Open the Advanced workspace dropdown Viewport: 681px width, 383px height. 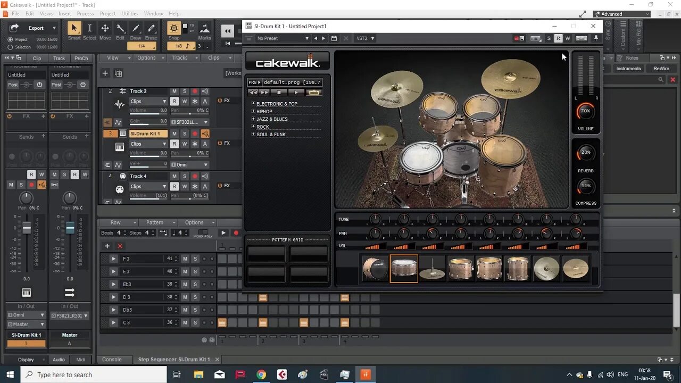tap(622, 14)
